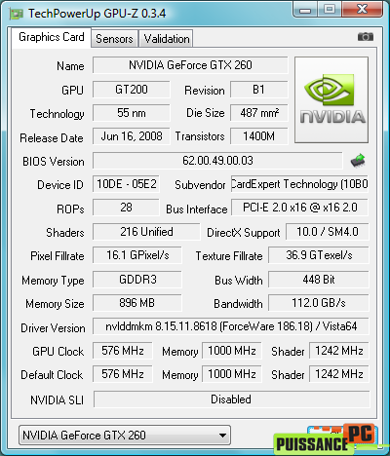The width and height of the screenshot is (390, 456).
Task: Click the Technology field 55 nm
Action: click(132, 113)
